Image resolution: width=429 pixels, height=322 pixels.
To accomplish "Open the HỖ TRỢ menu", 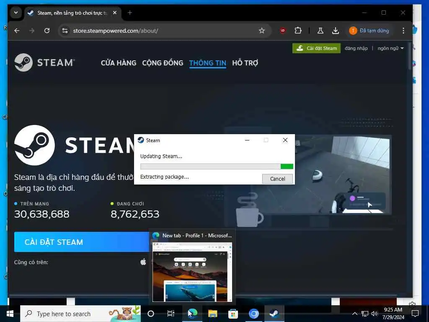I will coord(245,63).
